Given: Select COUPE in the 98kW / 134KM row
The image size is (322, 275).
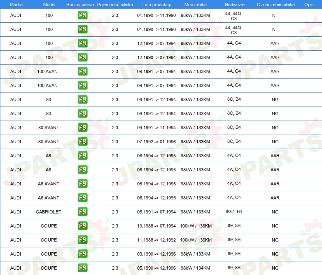Looking at the screenshot, I should point(49,268).
